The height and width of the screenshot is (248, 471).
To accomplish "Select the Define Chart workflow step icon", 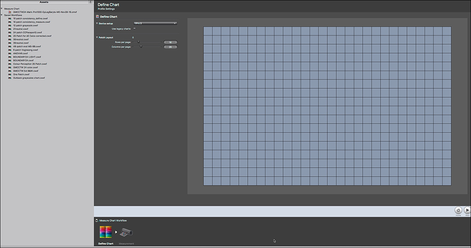I will pyautogui.click(x=106, y=232).
